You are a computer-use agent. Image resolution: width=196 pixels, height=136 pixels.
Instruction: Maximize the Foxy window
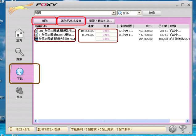tap(183, 5)
